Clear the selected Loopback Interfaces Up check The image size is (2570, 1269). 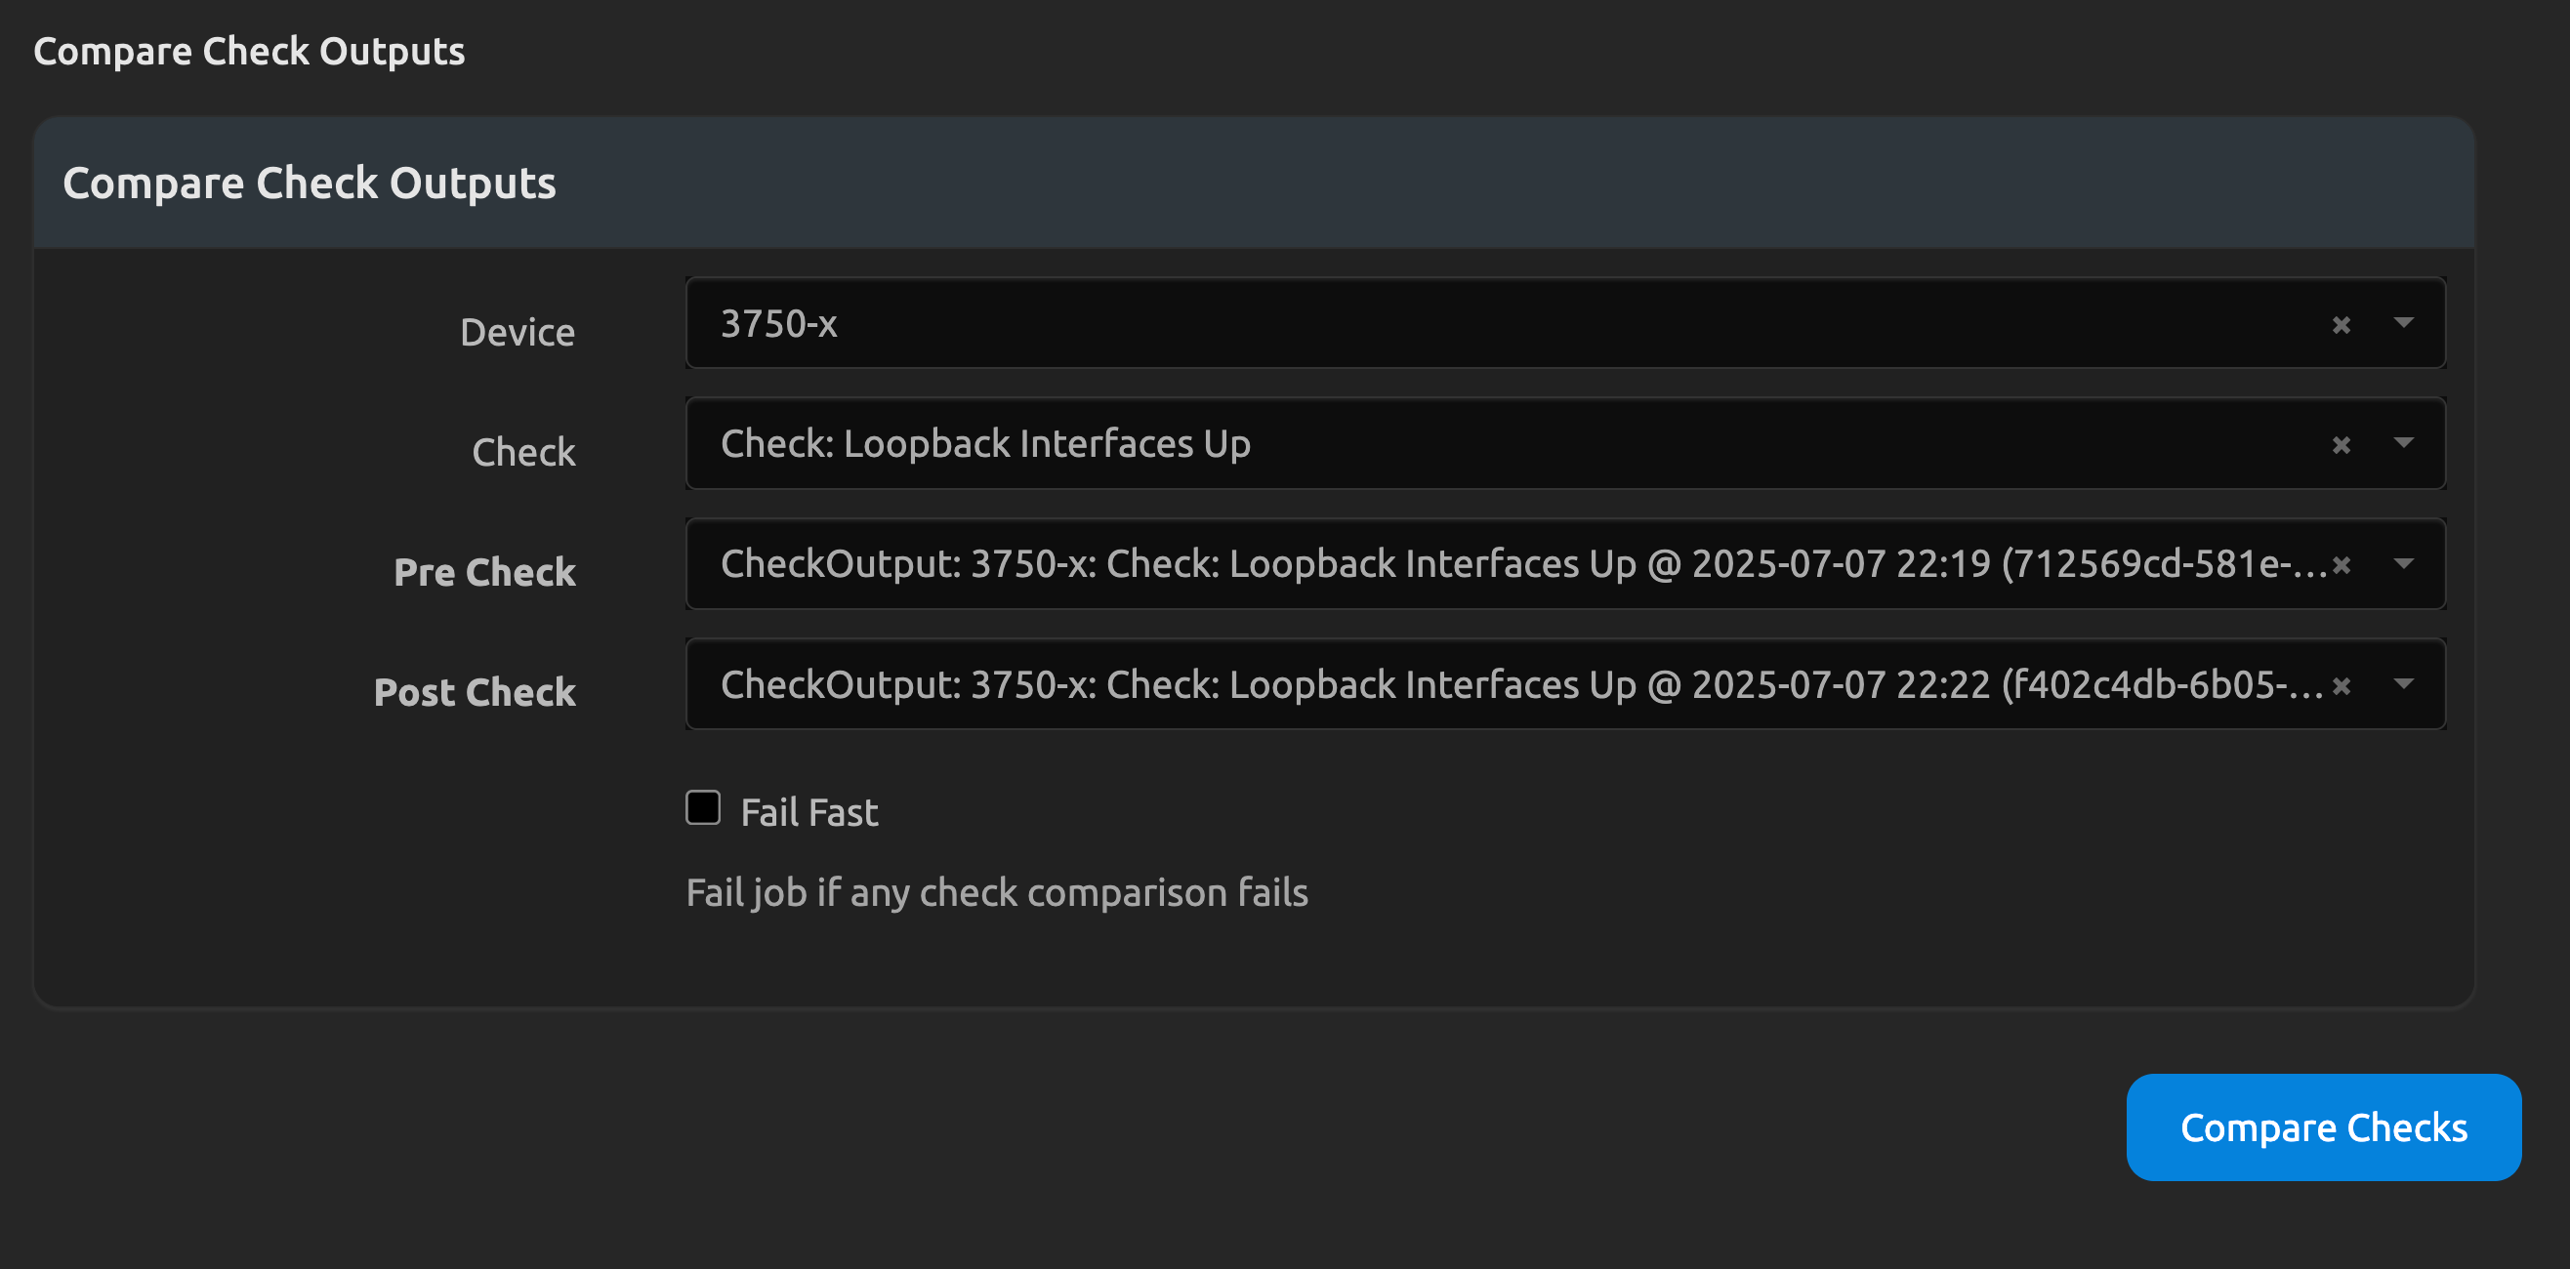(x=2341, y=445)
